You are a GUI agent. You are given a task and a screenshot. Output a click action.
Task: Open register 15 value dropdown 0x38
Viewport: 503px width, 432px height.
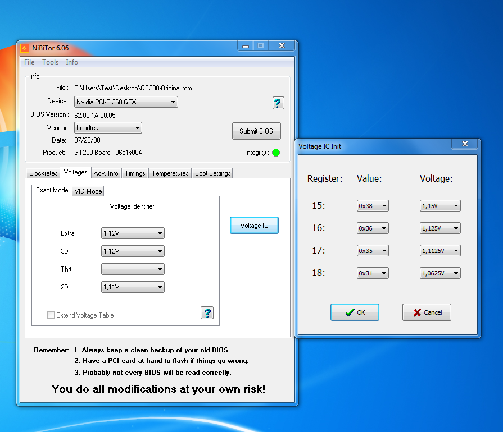(x=373, y=206)
